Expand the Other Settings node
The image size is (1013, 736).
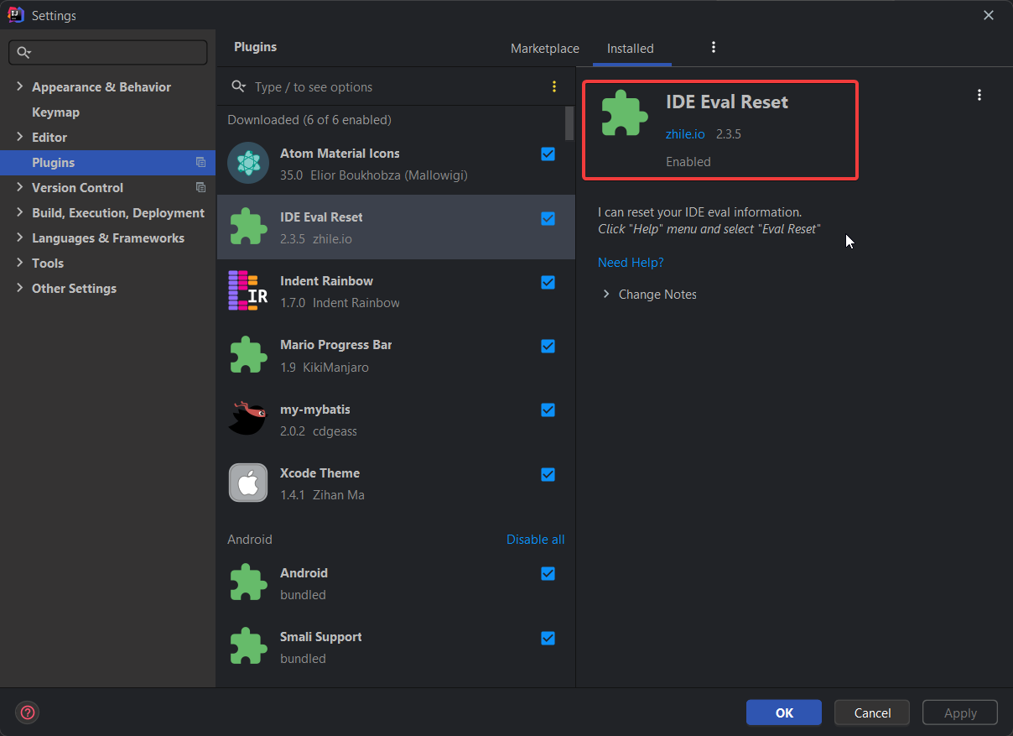(x=20, y=288)
